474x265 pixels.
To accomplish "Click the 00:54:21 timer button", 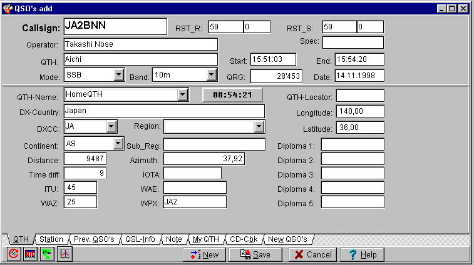I will tap(232, 95).
